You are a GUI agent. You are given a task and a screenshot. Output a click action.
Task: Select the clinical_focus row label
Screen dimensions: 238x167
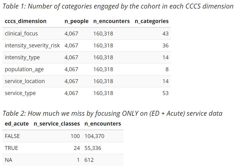pyautogui.click(x=21, y=34)
